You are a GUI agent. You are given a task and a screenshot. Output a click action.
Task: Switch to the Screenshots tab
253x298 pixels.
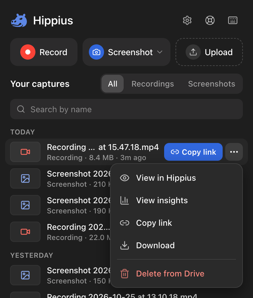pos(212,84)
